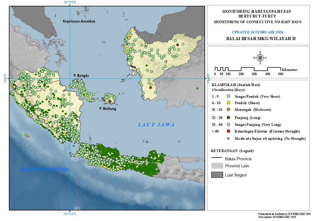The height and width of the screenshot is (221, 312).
Task: Click the Provinsi Lain light gray swatch
Action: pos(217,166)
